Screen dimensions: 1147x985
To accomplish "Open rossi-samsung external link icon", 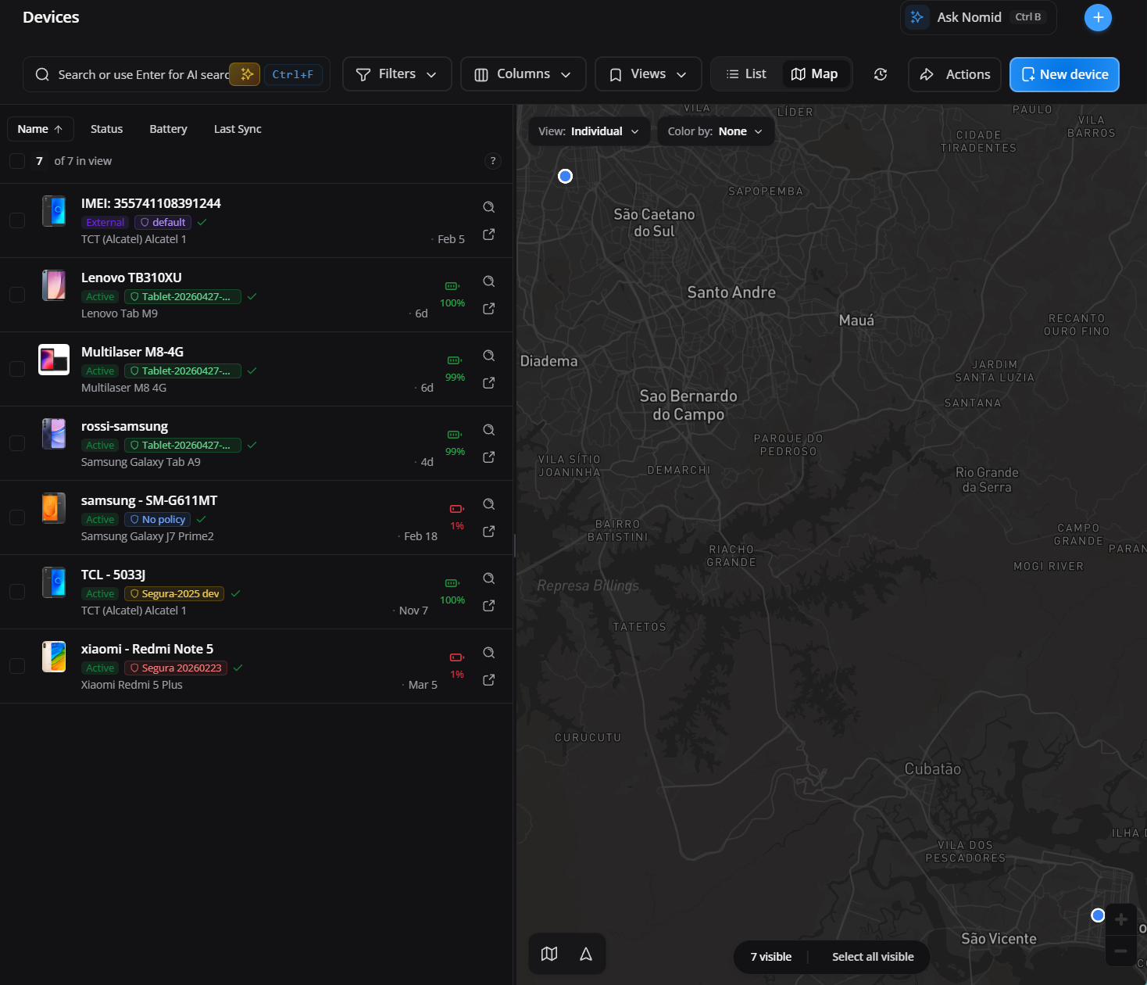I will pyautogui.click(x=488, y=457).
